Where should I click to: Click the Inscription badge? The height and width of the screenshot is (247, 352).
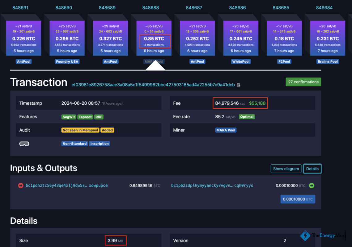coord(100,143)
